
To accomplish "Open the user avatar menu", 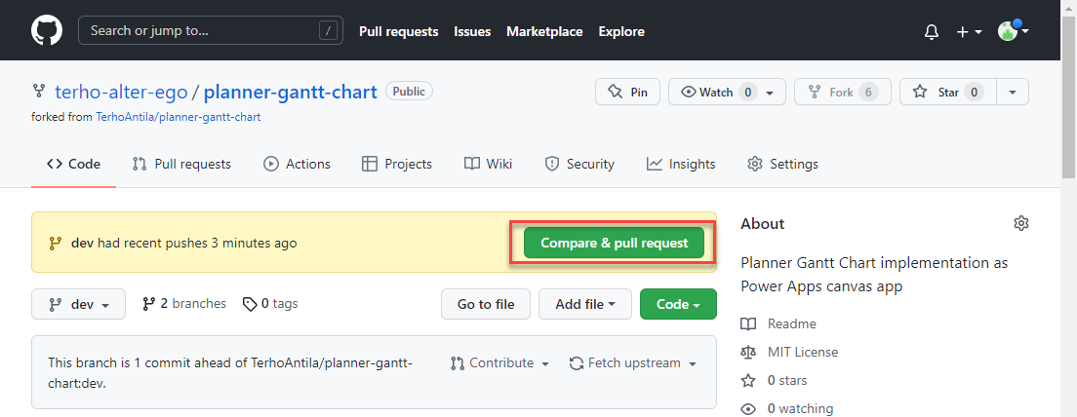I will (1014, 31).
